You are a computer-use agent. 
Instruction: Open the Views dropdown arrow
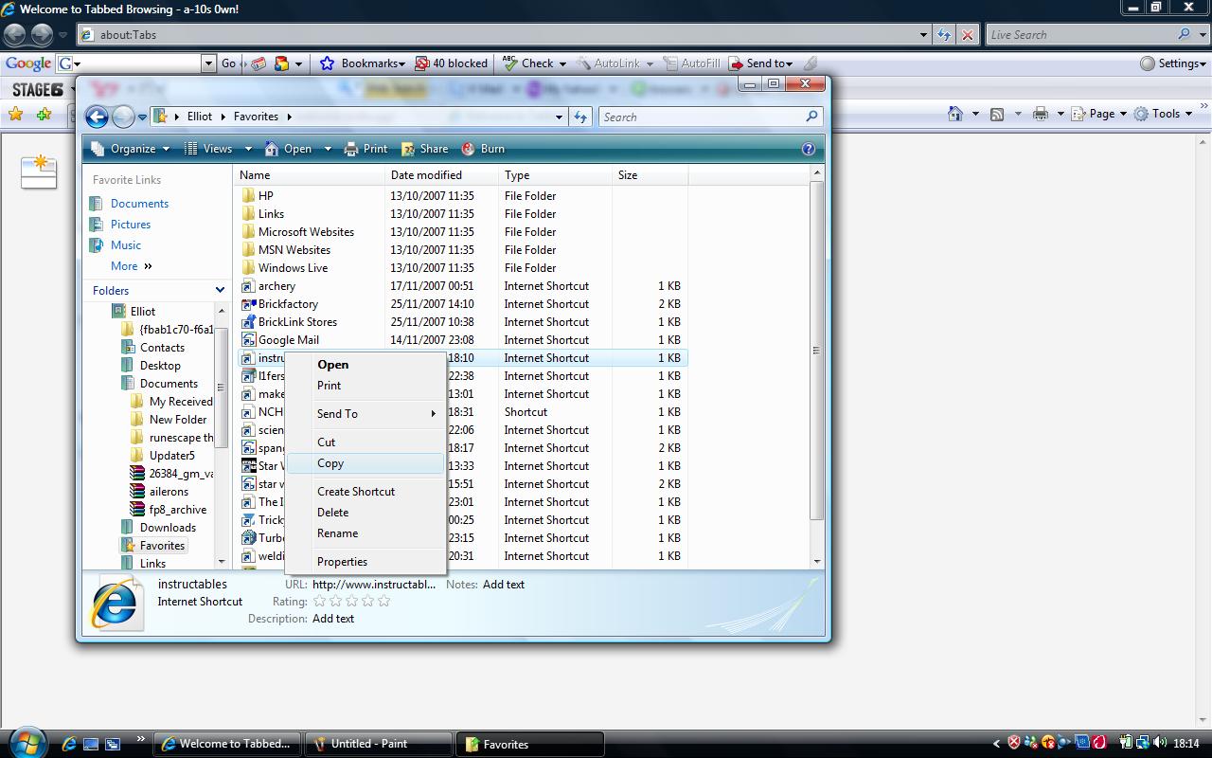pos(248,149)
